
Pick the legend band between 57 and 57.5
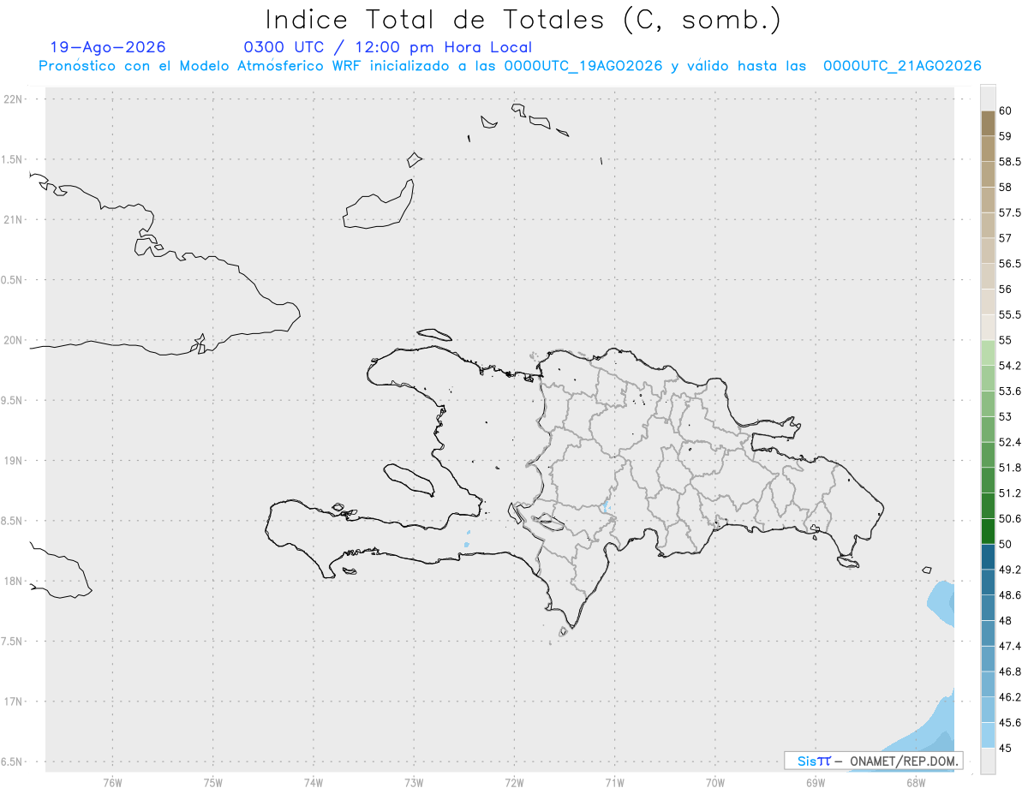(x=988, y=225)
